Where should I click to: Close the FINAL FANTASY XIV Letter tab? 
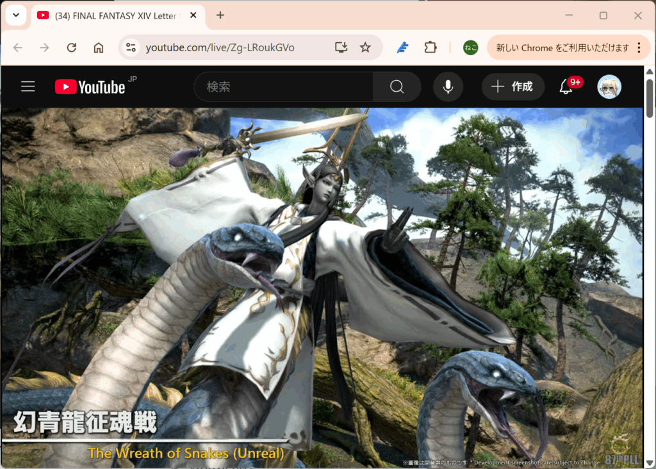click(193, 15)
